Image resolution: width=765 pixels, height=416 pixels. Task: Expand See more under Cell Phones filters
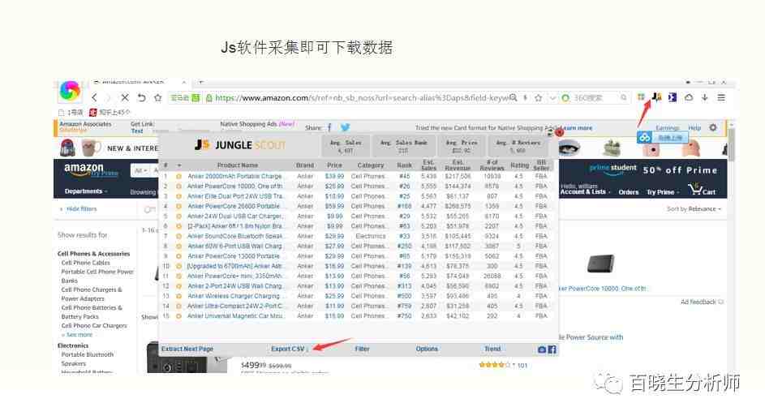(x=77, y=335)
